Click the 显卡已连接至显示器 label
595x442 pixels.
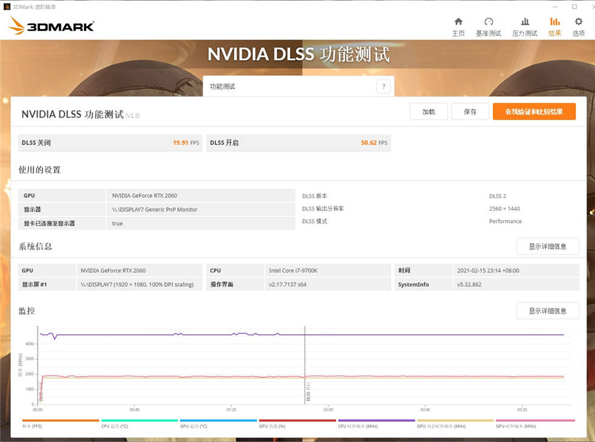click(x=49, y=224)
